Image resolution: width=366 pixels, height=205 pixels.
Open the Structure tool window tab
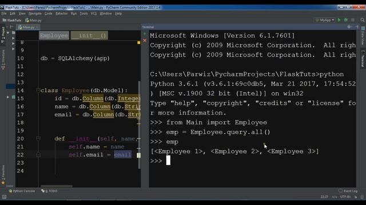click(3, 60)
